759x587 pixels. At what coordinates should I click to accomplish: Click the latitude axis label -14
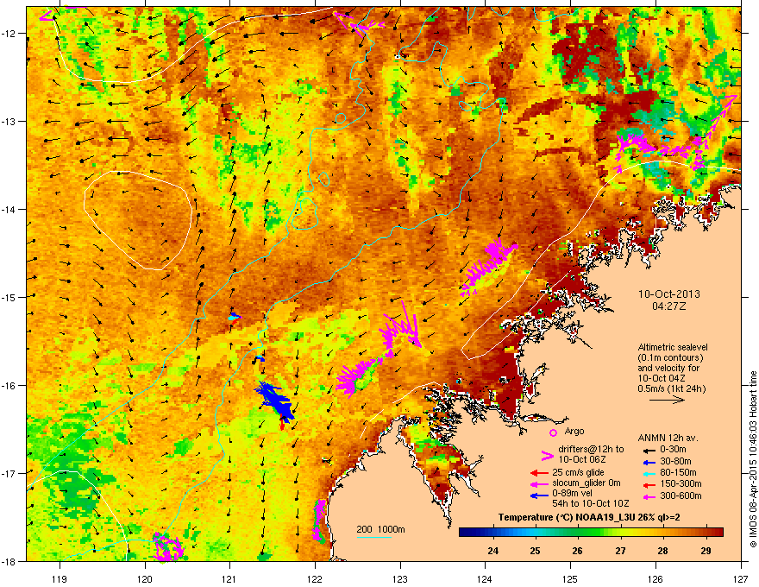click(9, 209)
